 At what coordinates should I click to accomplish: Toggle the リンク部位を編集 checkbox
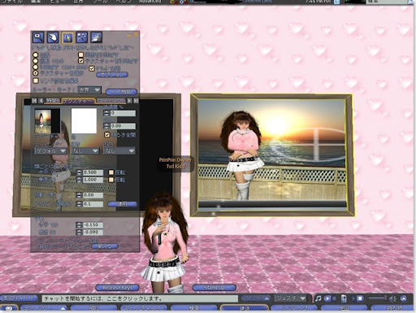[x=36, y=80]
